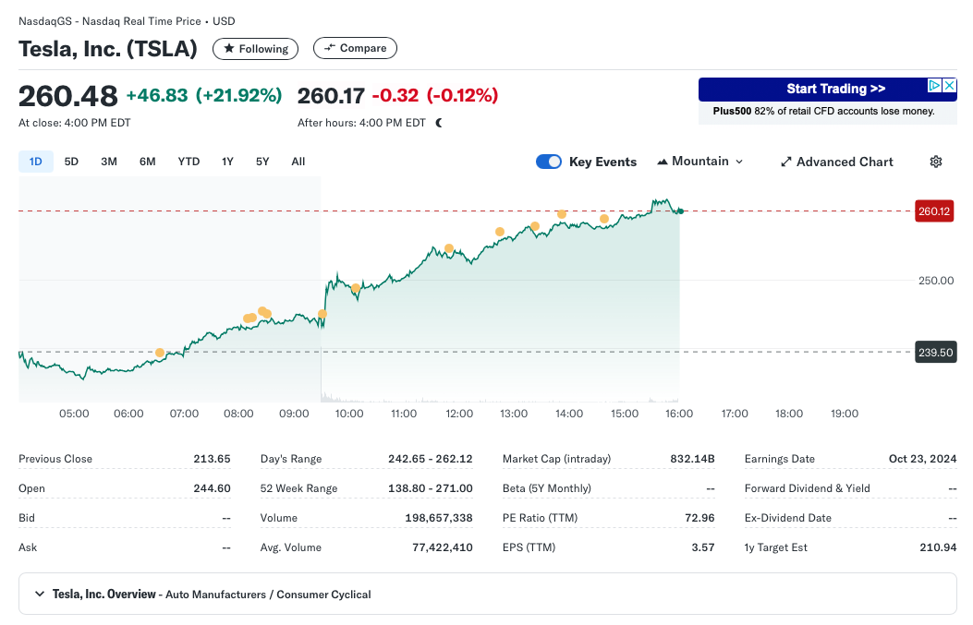Switch to the 5D time range
This screenshot has height=625, width=973.
[71, 162]
